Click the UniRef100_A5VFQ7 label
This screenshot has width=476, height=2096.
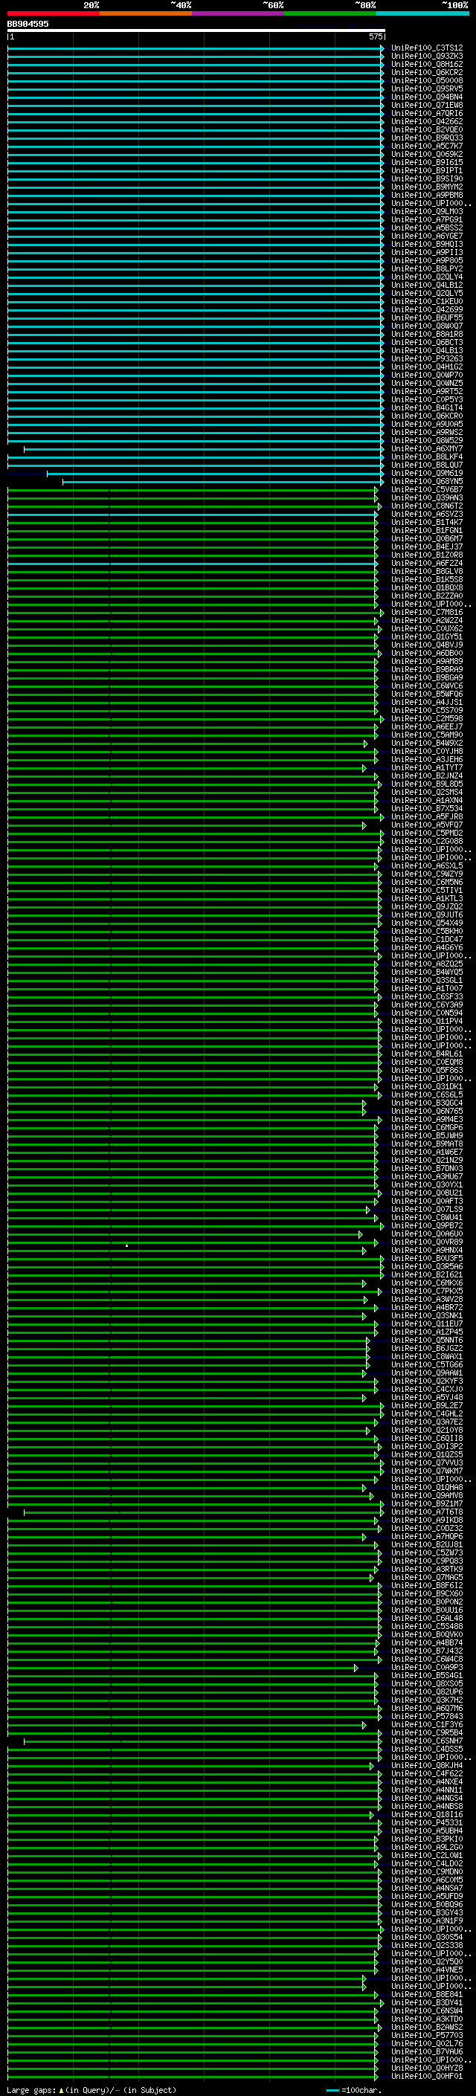point(426,825)
